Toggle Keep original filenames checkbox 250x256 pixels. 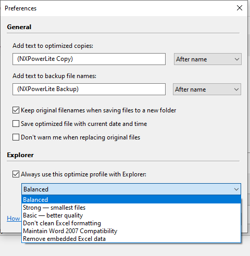(16, 110)
